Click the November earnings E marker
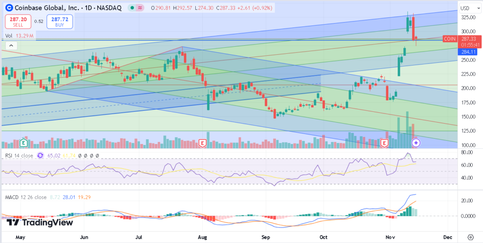 tap(384, 143)
